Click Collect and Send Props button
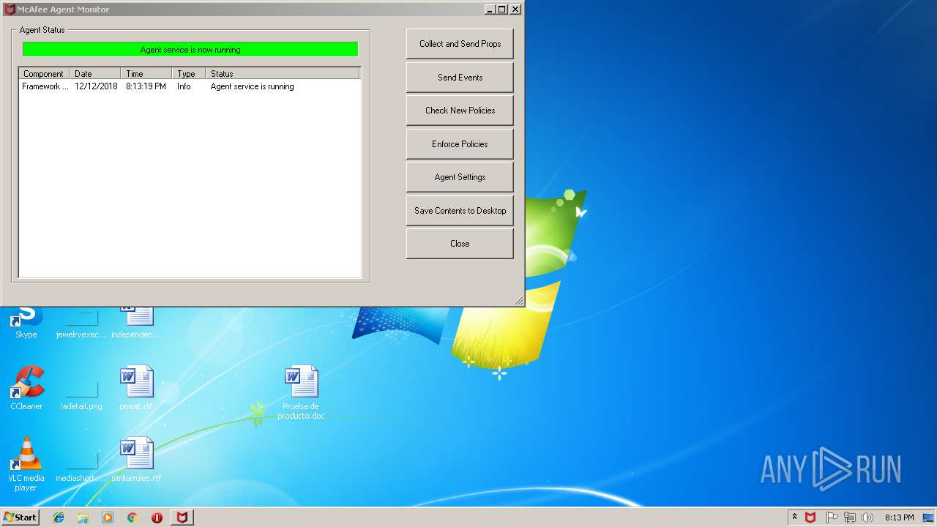 [460, 44]
